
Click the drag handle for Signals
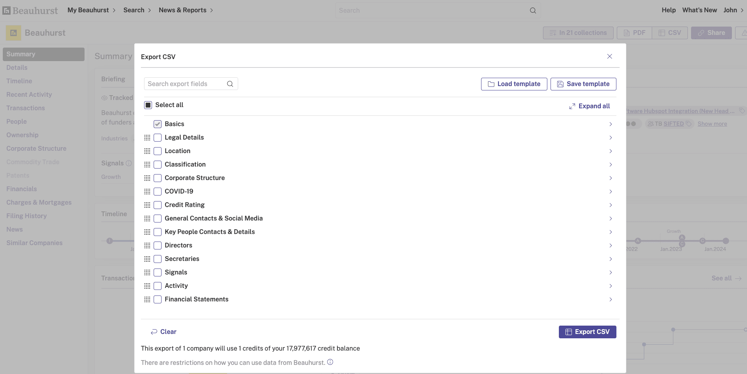[147, 272]
